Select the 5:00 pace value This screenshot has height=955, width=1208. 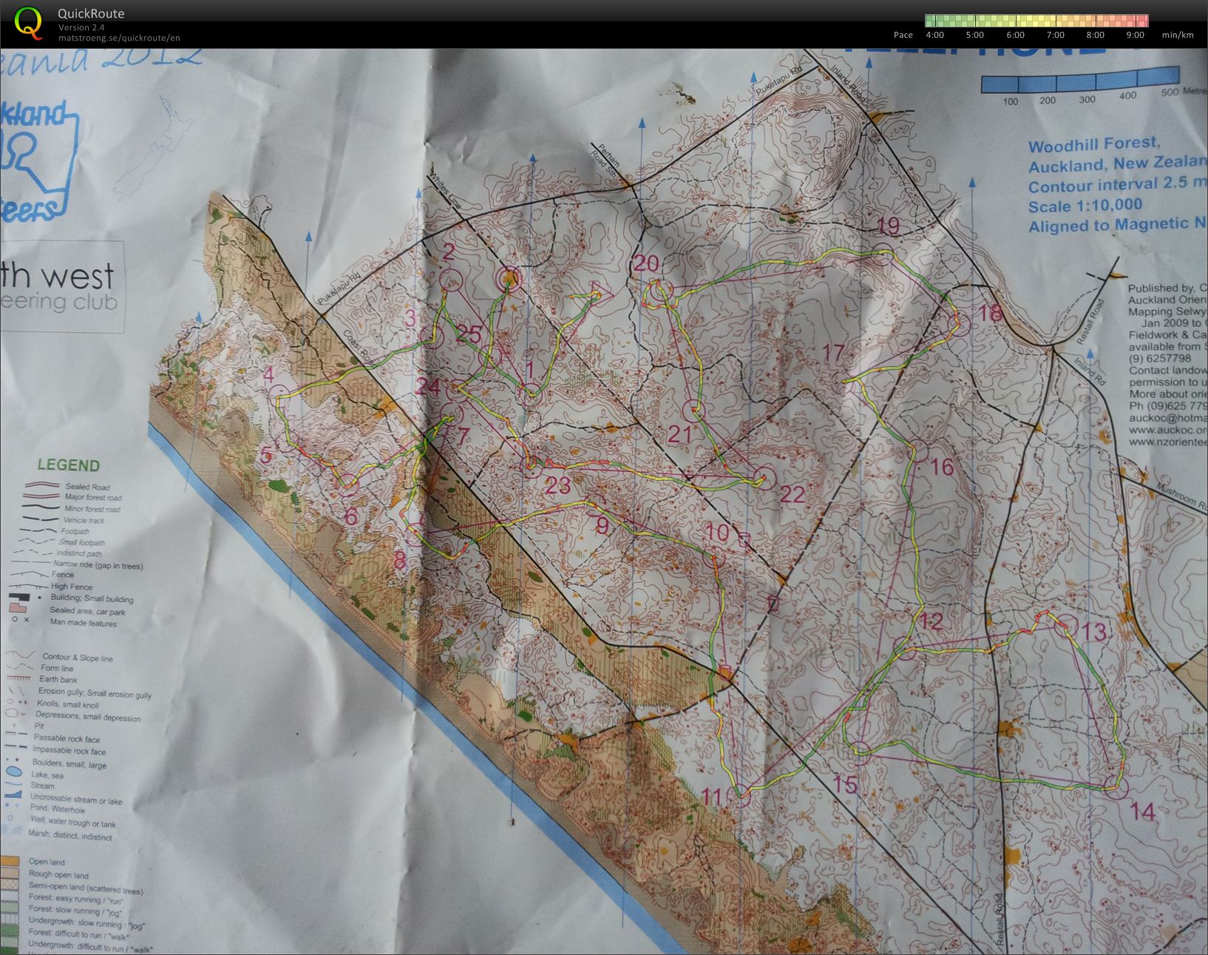click(x=974, y=35)
